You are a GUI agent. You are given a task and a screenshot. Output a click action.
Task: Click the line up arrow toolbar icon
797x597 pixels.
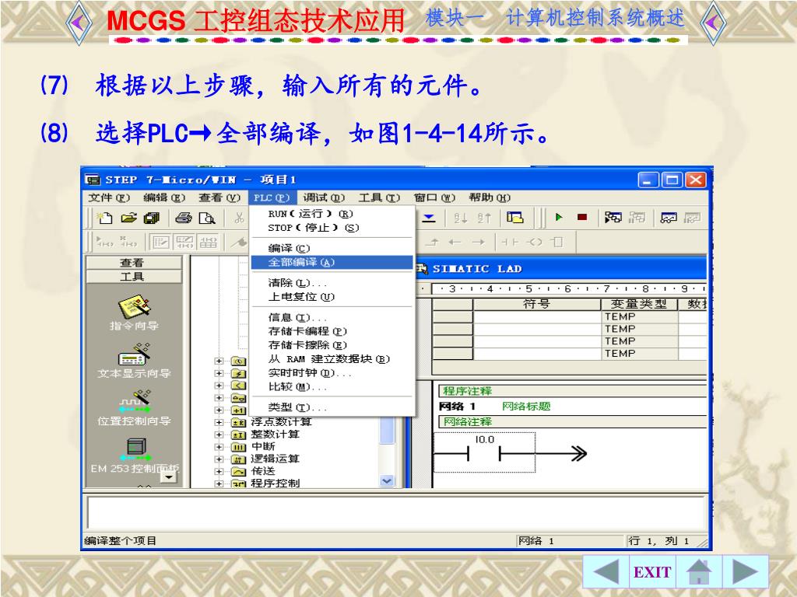[x=432, y=243]
